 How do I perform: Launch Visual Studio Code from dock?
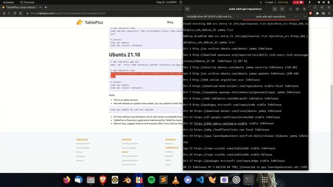point(200,180)
